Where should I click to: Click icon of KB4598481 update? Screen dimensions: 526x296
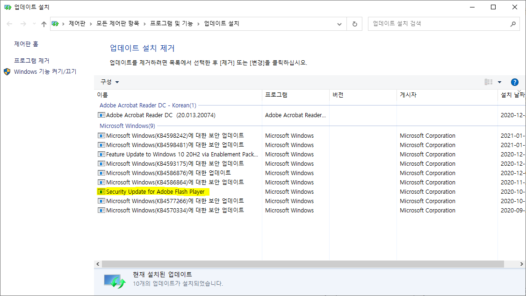(x=101, y=145)
